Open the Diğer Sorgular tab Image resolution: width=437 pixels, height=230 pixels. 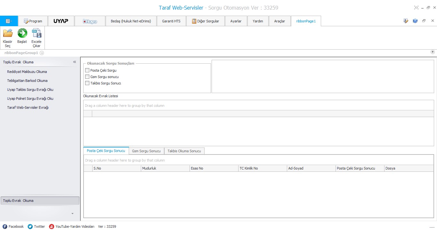click(x=206, y=21)
